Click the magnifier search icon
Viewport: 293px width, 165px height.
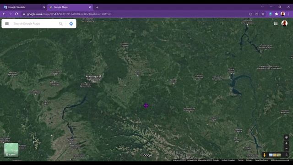point(61,24)
